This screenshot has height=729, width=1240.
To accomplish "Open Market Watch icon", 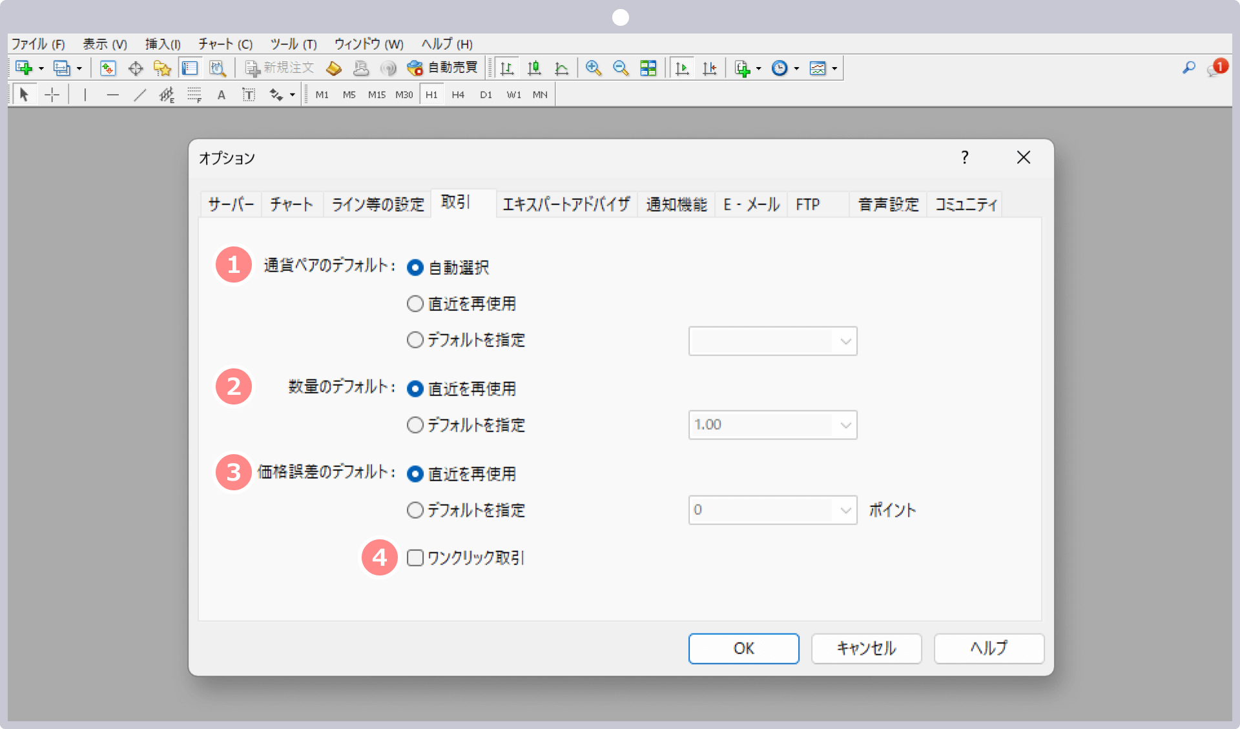I will tap(108, 68).
